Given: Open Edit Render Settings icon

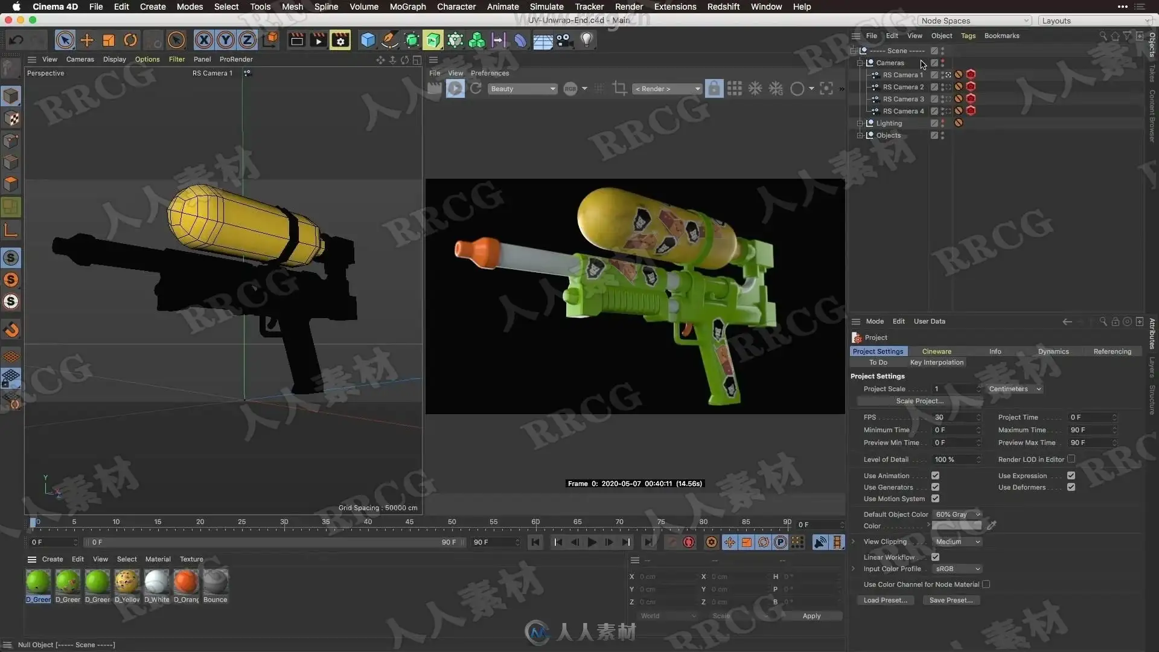Looking at the screenshot, I should tap(340, 40).
